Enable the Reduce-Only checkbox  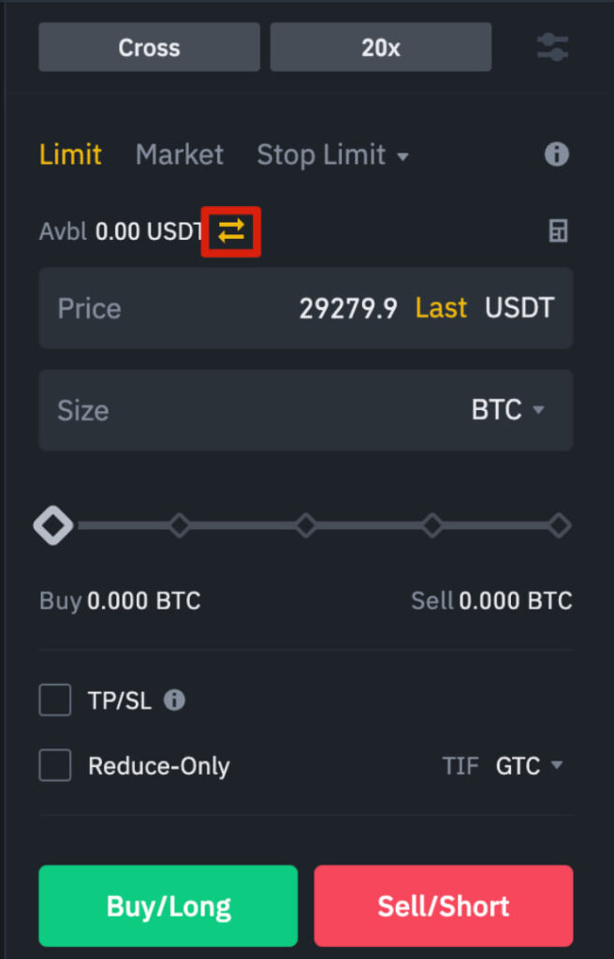point(54,765)
